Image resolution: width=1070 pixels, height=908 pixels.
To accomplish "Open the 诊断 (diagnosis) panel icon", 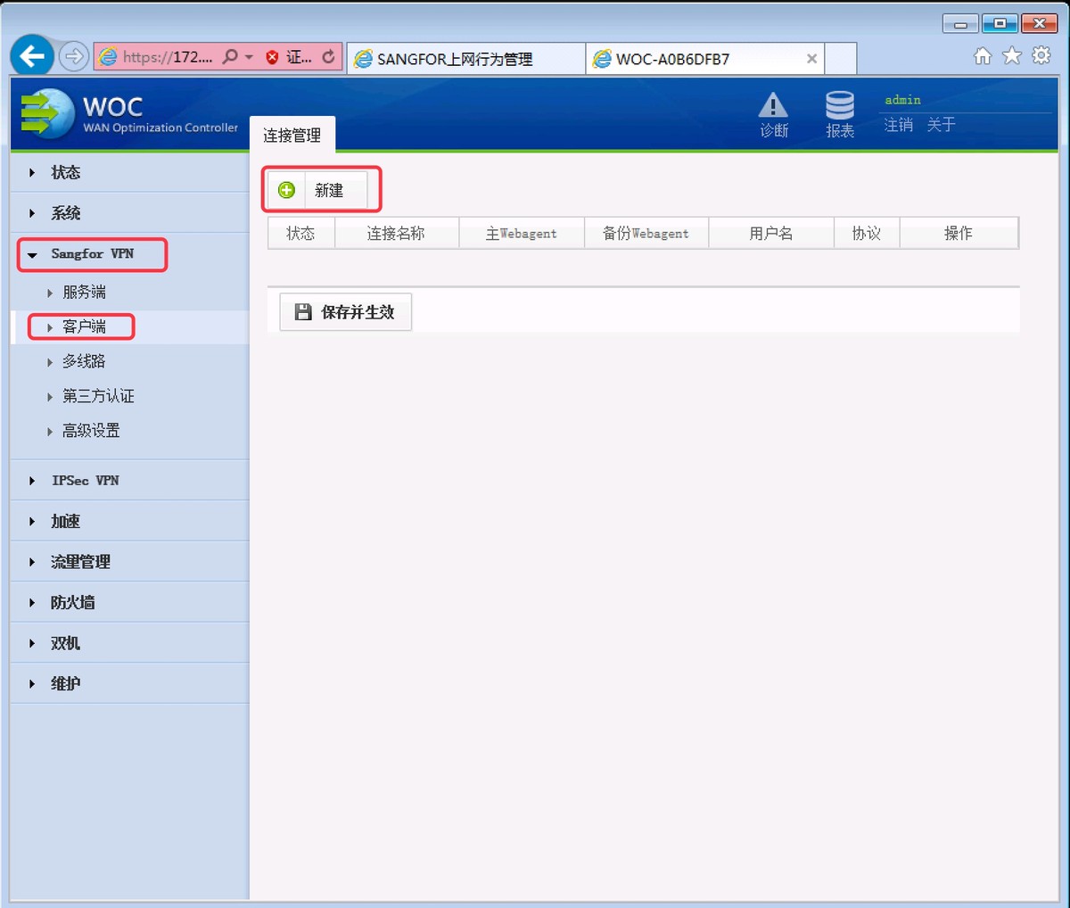I will click(772, 111).
